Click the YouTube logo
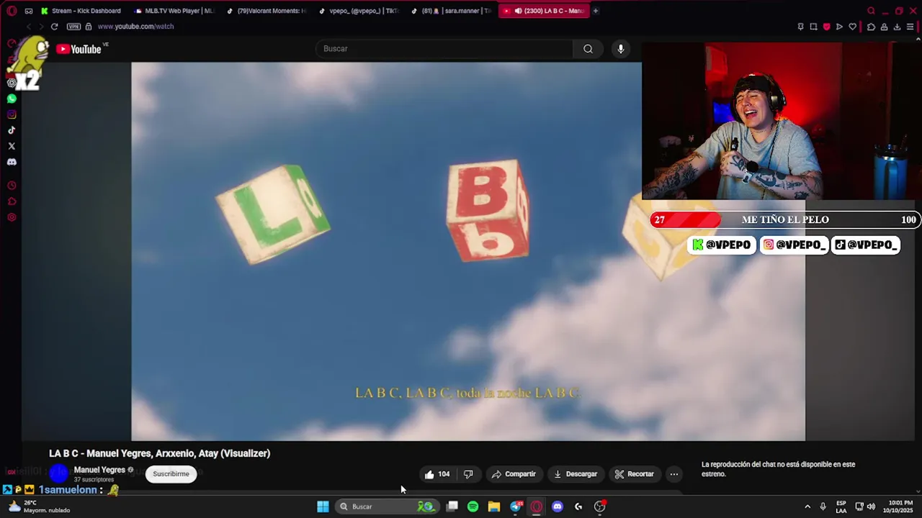This screenshot has width=922, height=518. coord(79,49)
